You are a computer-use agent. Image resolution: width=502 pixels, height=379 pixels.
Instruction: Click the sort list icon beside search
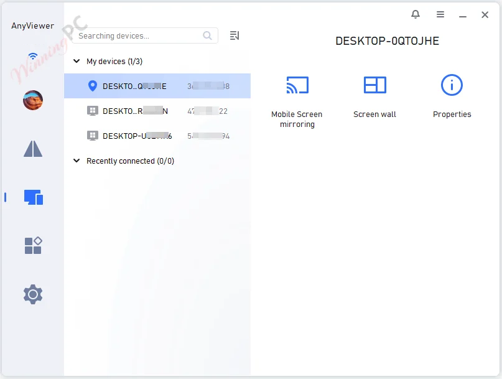235,35
